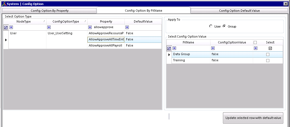Switch to Config Option By Property tab

(49, 11)
